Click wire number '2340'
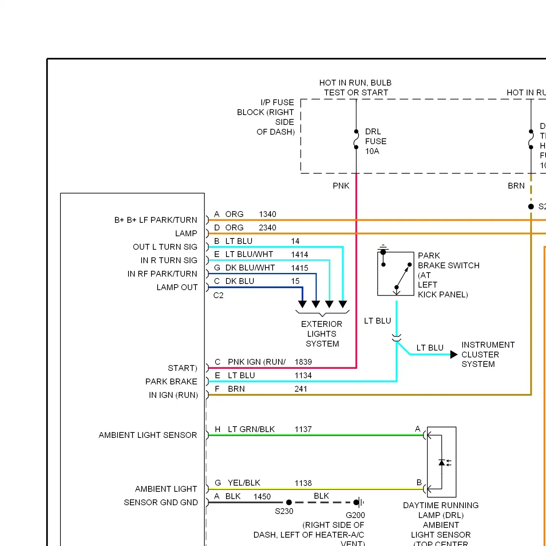The width and height of the screenshot is (546, 546). point(268,227)
